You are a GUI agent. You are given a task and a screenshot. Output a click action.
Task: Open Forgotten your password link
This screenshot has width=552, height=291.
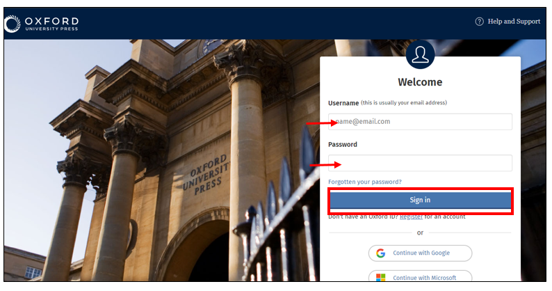coord(365,182)
